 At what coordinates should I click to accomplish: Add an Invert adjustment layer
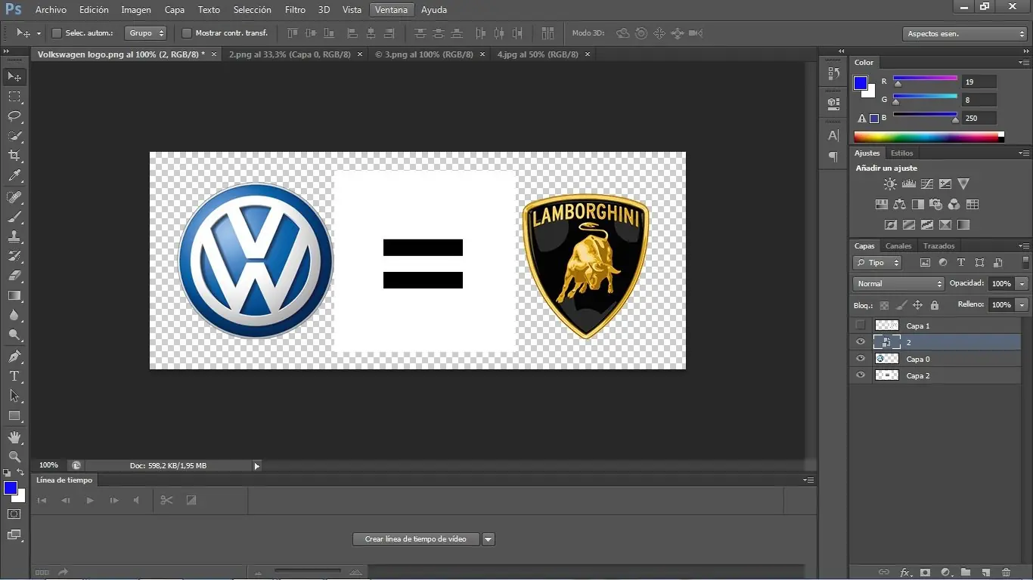coord(891,224)
